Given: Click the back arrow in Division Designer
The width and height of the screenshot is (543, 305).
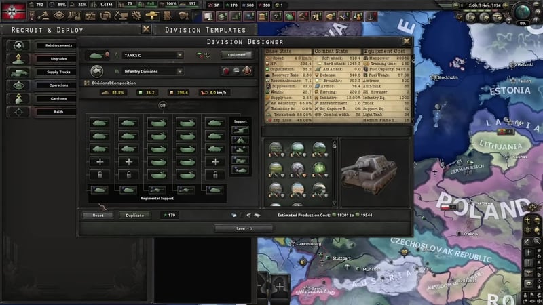Looking at the screenshot, I should pos(96,71).
